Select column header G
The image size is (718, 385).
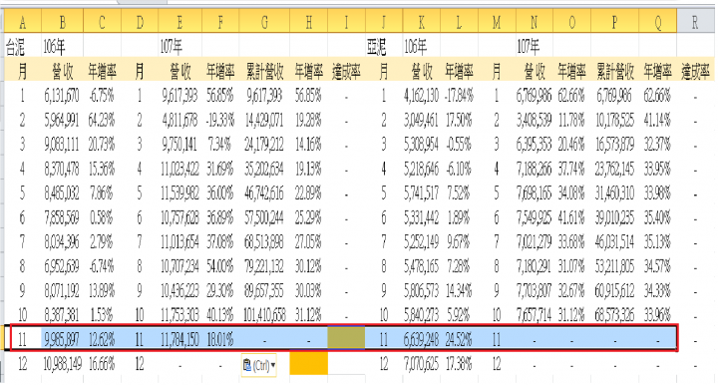(x=264, y=22)
